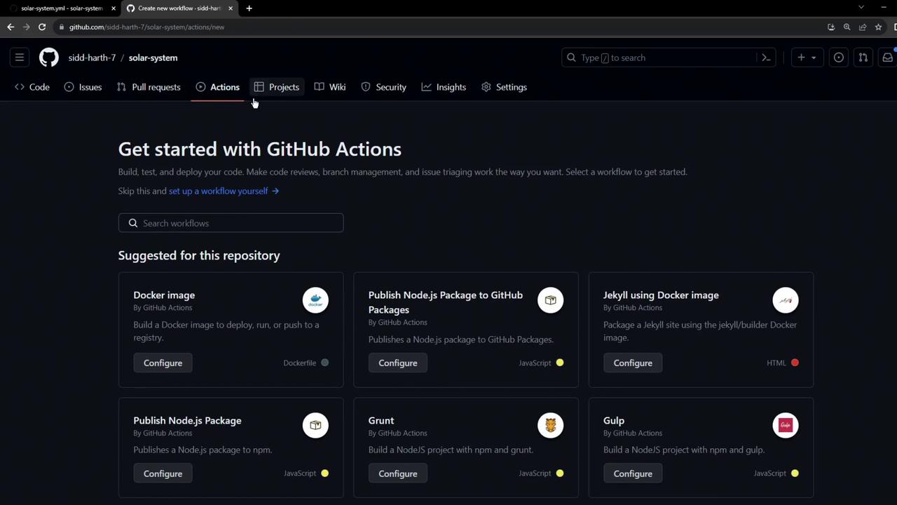Close the solar-system.yml browser tab
The height and width of the screenshot is (505, 897).
pos(114,8)
